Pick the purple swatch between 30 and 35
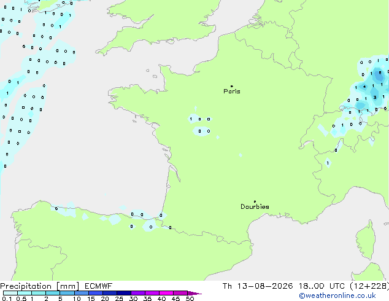 point(137,293)
